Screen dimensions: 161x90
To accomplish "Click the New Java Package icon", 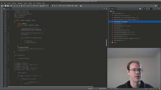I will pyautogui.click(x=34, y=6).
